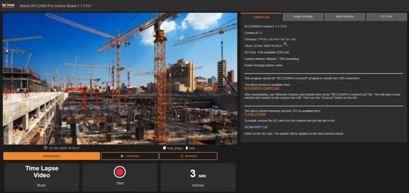This screenshot has width=409, height=193.
Task: Click the Brinno logo in the header
Action: coord(8,6)
